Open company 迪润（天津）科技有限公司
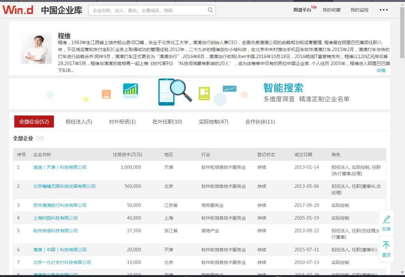This screenshot has height=277, width=405. [x=60, y=167]
